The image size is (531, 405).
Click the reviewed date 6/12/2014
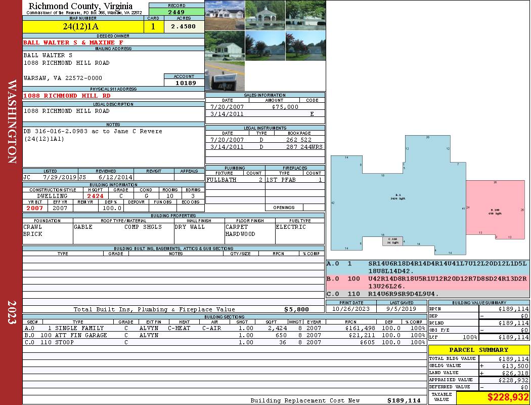pyautogui.click(x=115, y=177)
